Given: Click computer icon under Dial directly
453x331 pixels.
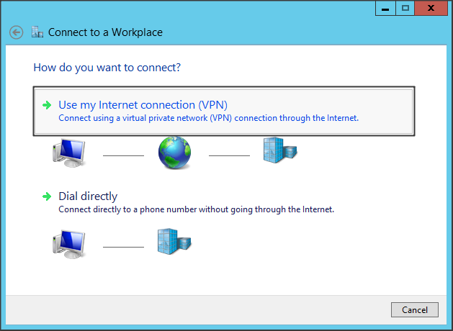Looking at the screenshot, I should (x=69, y=245).
